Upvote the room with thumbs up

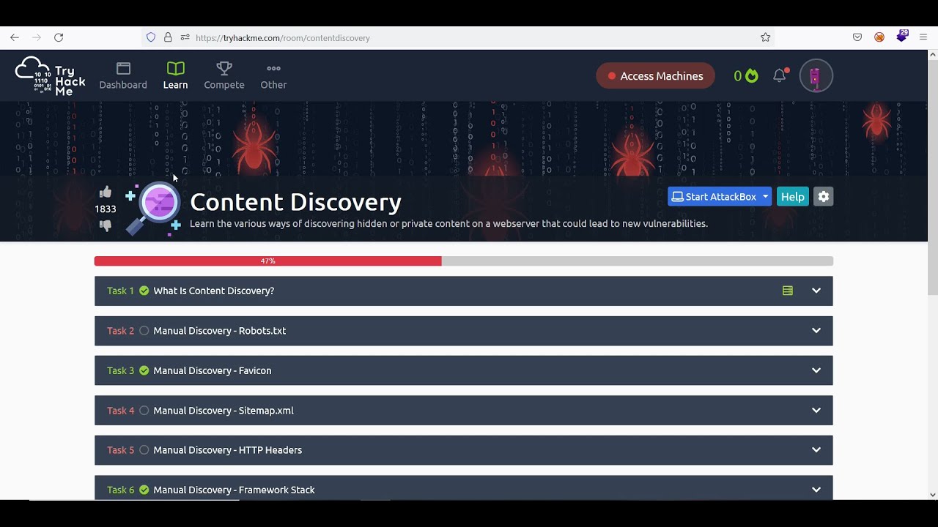pyautogui.click(x=106, y=193)
